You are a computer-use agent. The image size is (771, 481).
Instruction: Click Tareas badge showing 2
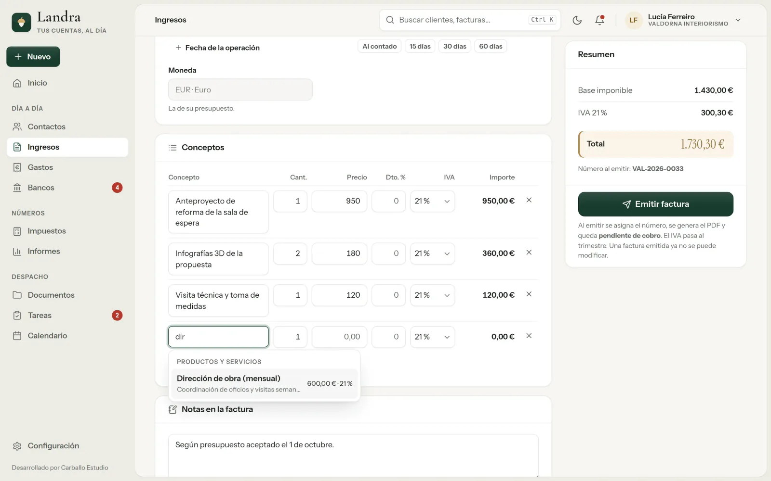pyautogui.click(x=117, y=316)
